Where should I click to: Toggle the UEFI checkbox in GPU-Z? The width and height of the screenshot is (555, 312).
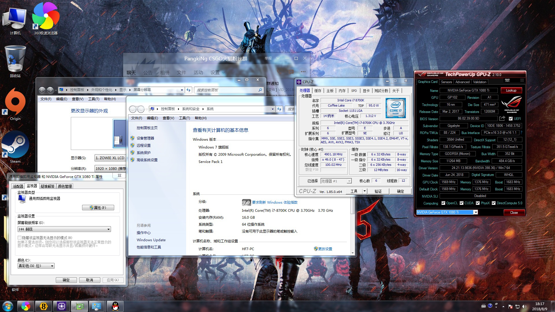click(510, 119)
